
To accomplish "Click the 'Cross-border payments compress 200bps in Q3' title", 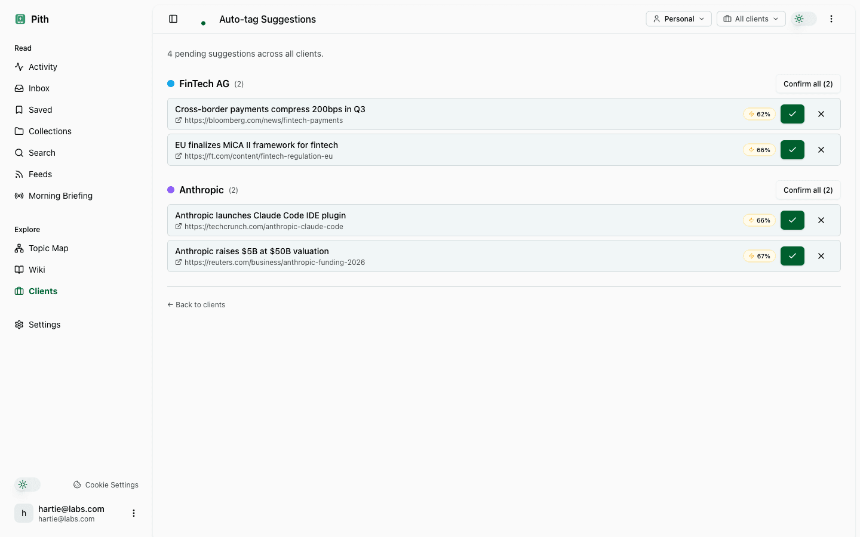I will pyautogui.click(x=270, y=109).
